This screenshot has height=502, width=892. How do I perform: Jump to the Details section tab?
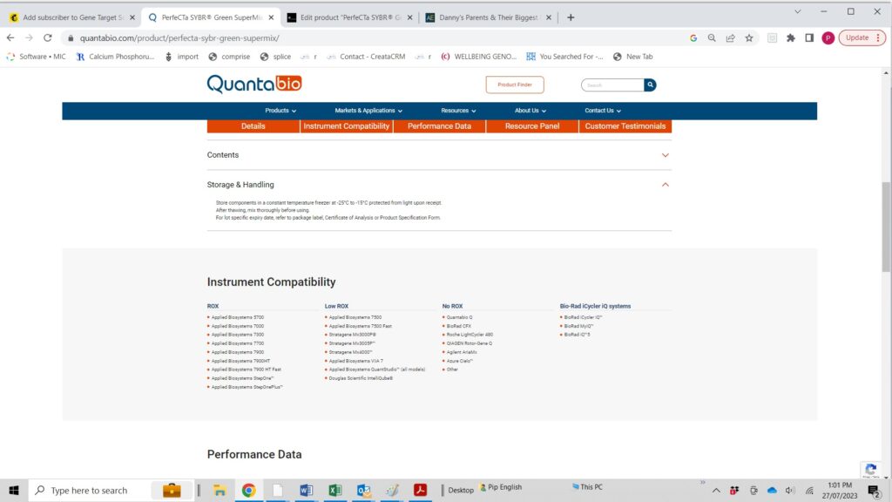253,126
